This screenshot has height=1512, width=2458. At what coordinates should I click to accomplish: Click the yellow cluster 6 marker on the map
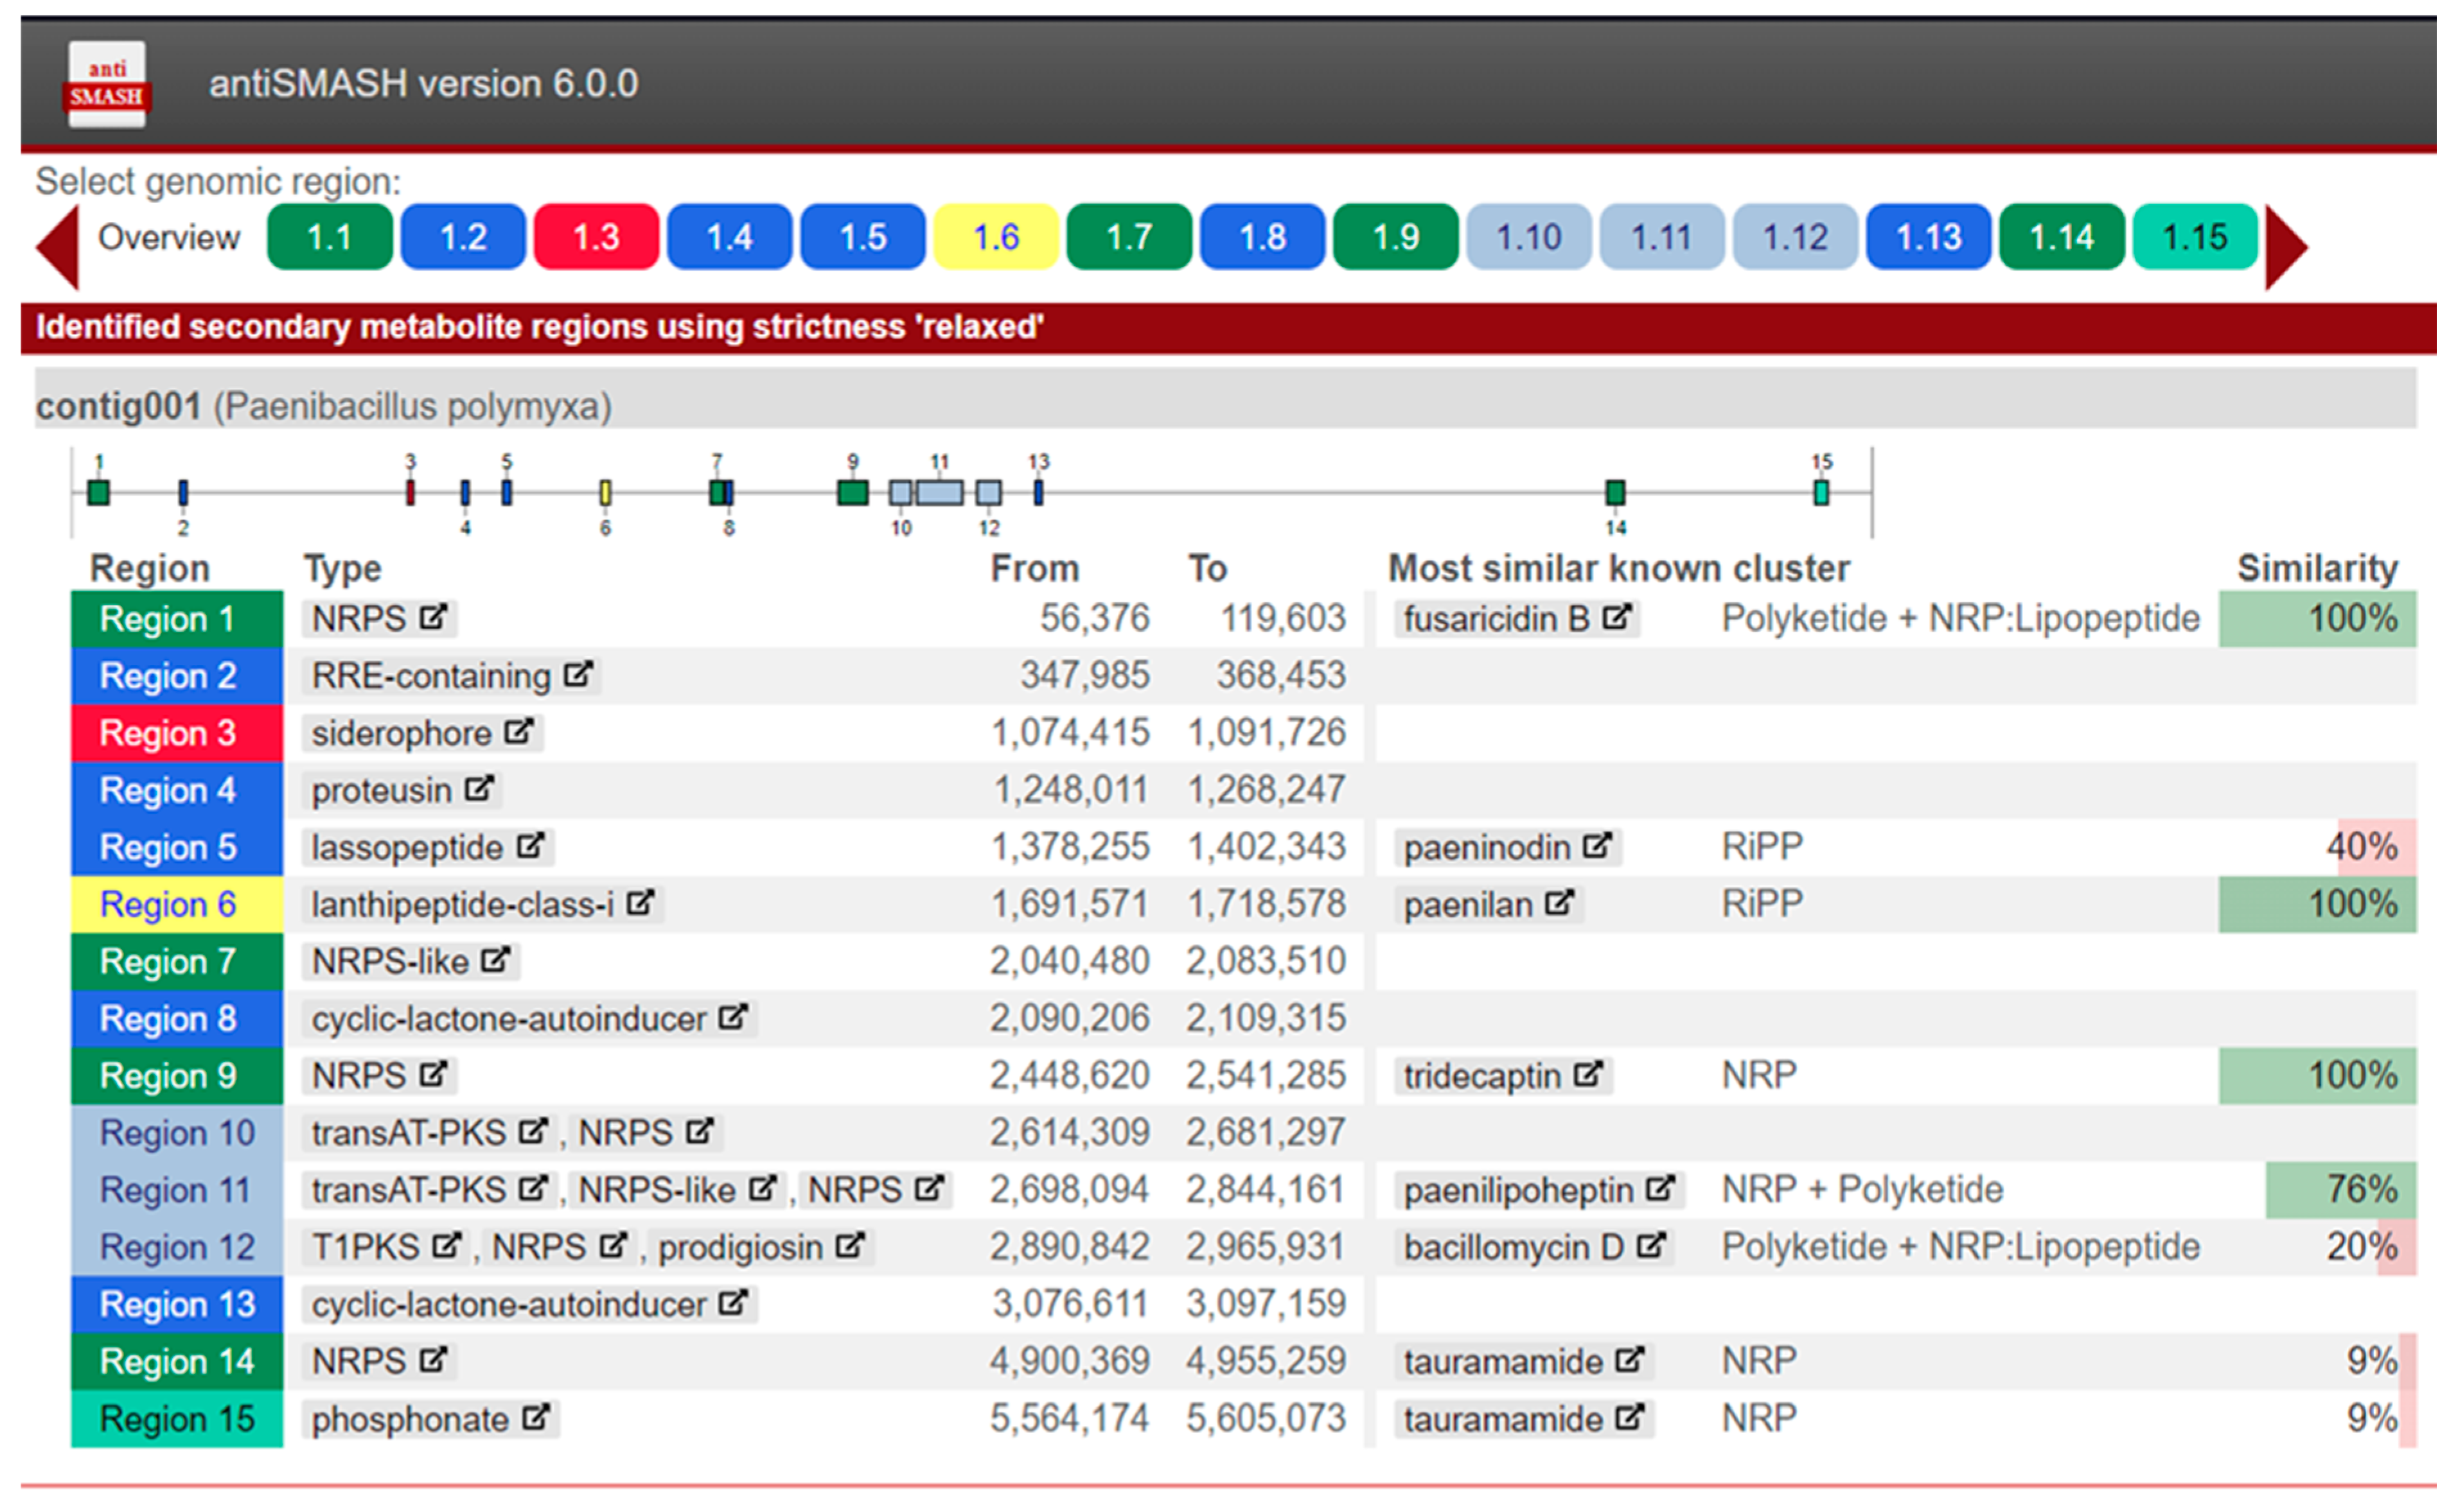coord(605,492)
